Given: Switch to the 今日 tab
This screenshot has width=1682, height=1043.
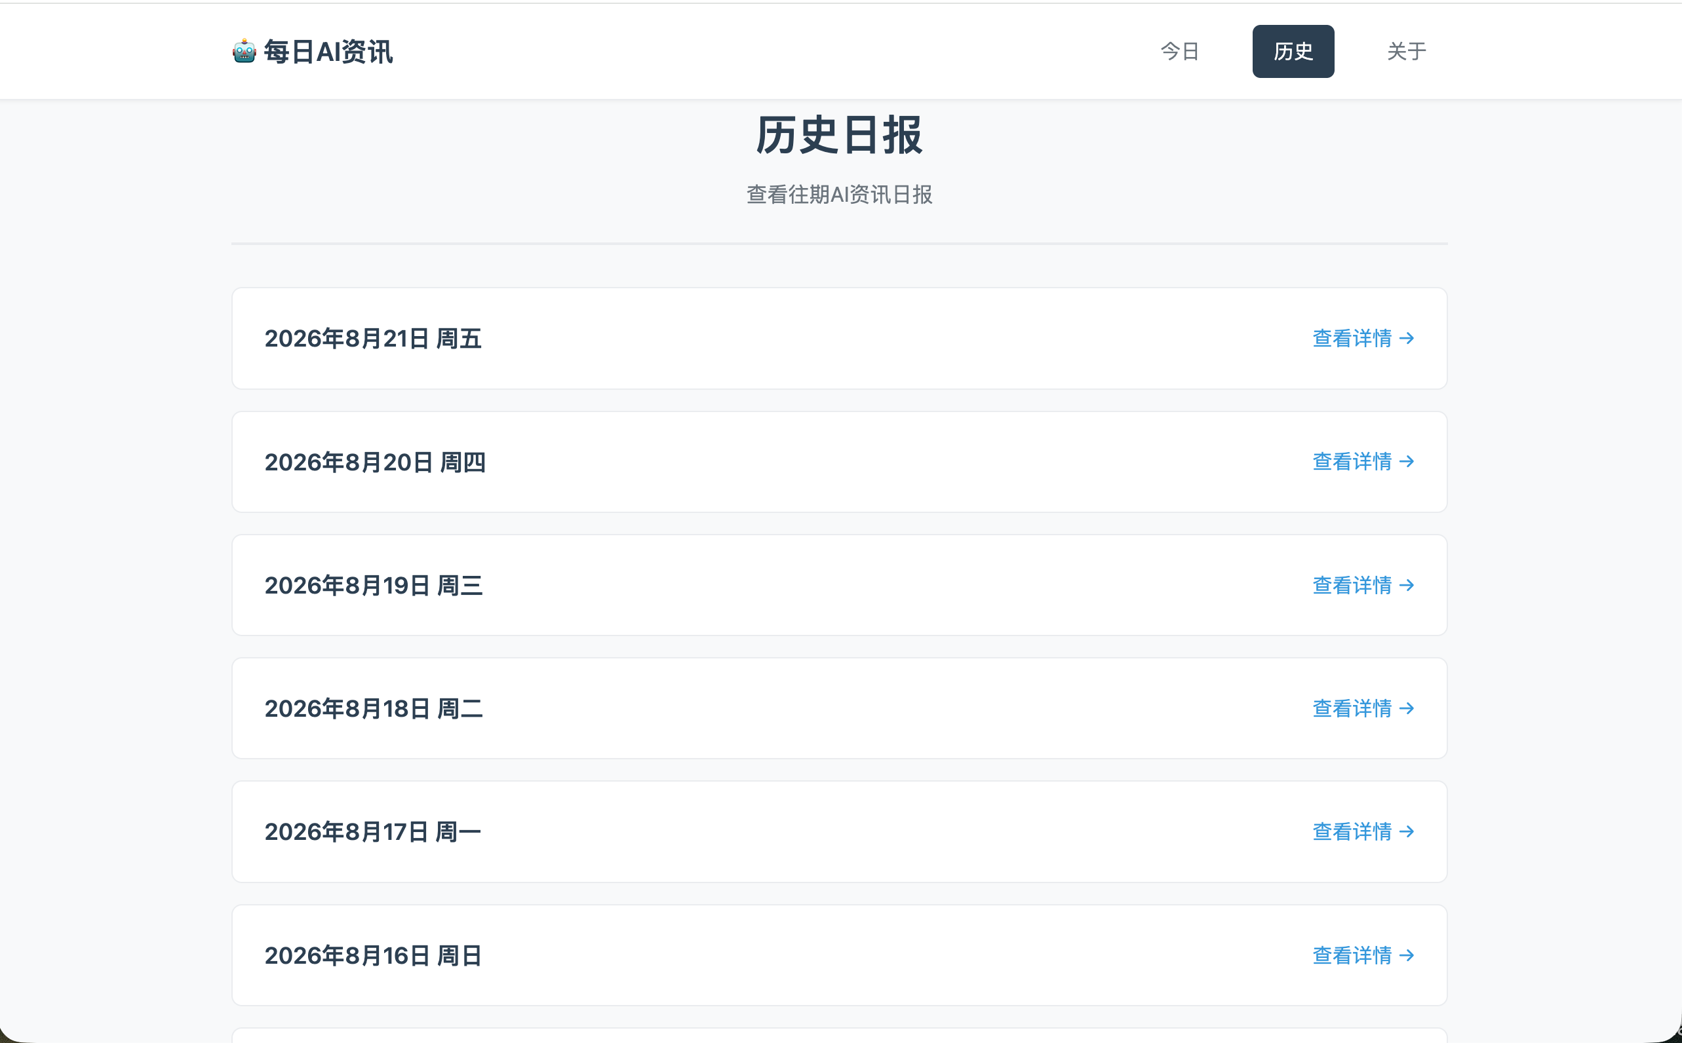Looking at the screenshot, I should tap(1179, 52).
